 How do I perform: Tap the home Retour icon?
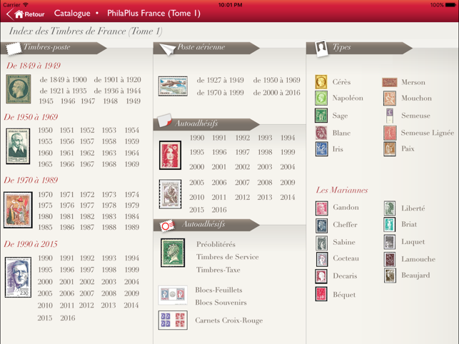pyautogui.click(x=19, y=14)
